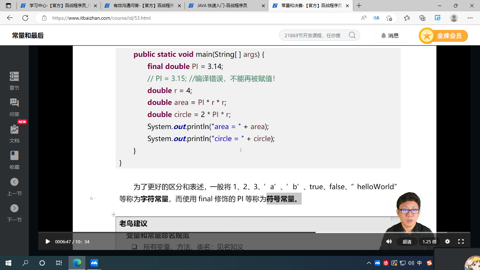
Task: Switch to 有效沟通问答 tab
Action: coord(143,6)
